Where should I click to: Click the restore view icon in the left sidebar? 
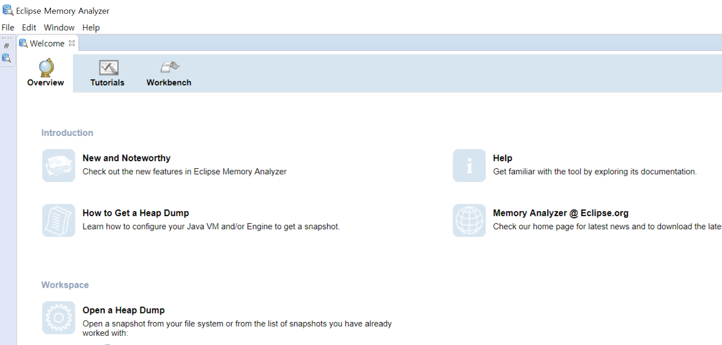[6, 46]
